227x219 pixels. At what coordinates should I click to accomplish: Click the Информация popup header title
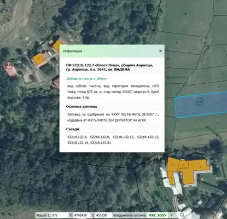[x=73, y=51]
